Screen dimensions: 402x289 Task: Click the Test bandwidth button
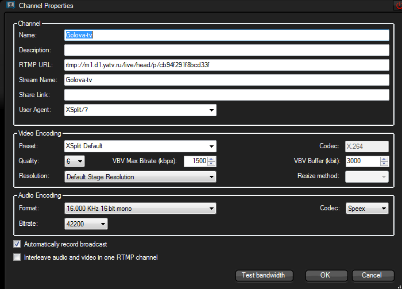264,275
